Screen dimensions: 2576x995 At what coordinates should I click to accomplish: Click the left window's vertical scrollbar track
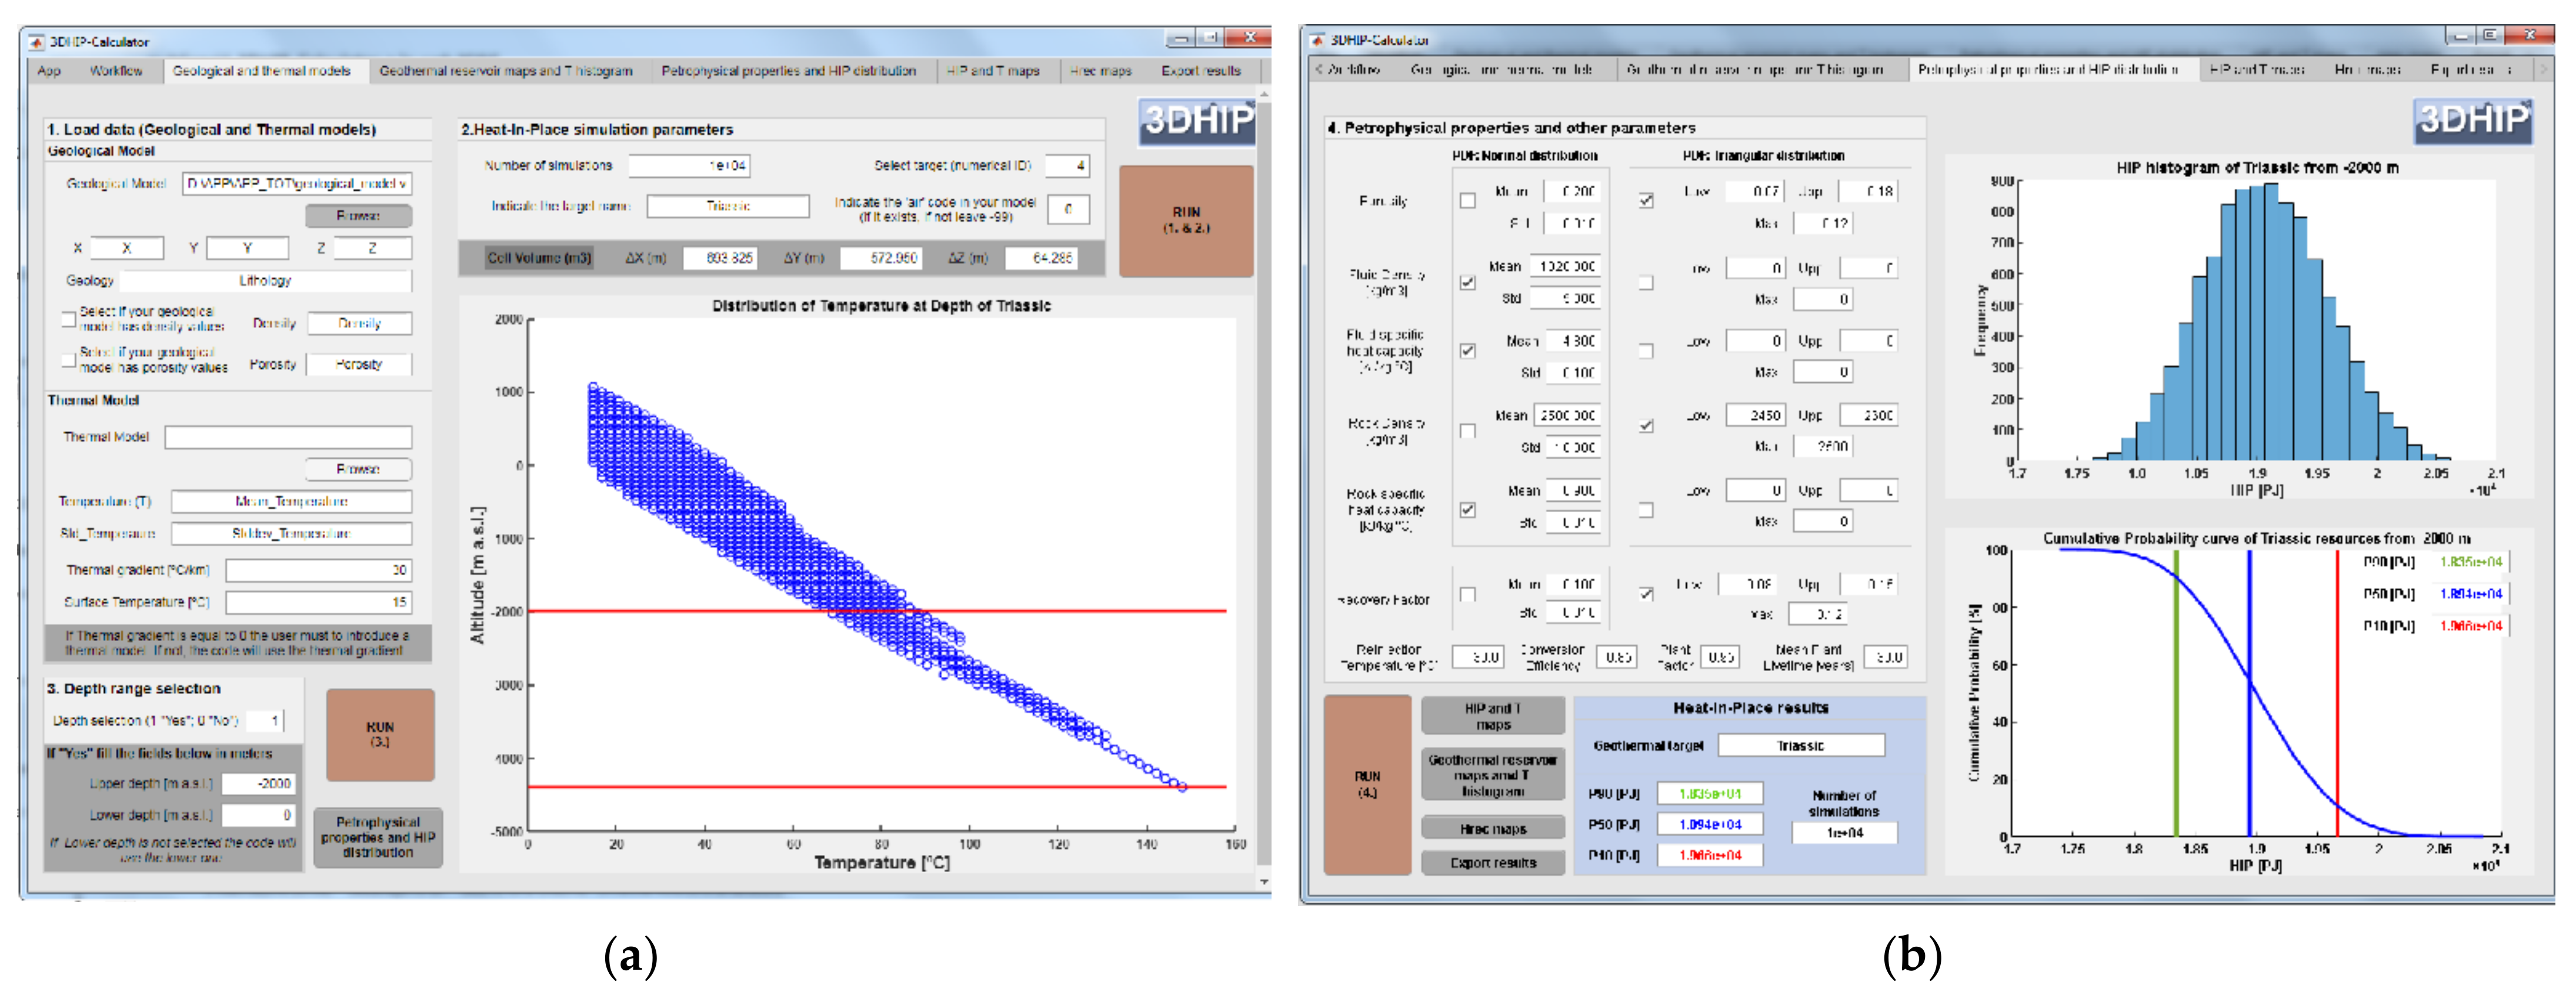coord(1264,480)
